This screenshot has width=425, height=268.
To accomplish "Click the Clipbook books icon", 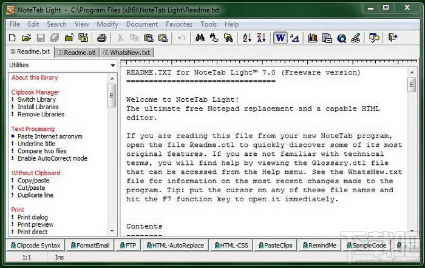I will (x=313, y=38).
